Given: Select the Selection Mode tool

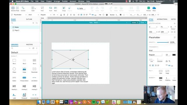Looking at the screenshot, I should click(15, 9).
